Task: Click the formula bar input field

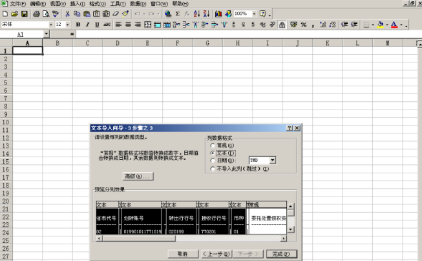Action: (x=249, y=34)
